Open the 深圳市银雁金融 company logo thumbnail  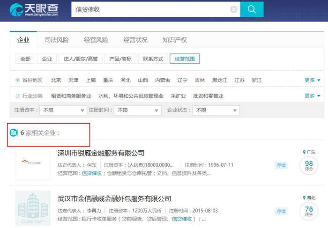33,162
